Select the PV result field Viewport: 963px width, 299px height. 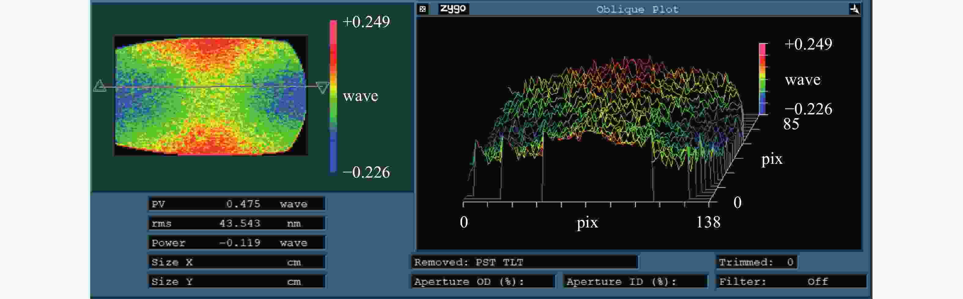pos(236,204)
